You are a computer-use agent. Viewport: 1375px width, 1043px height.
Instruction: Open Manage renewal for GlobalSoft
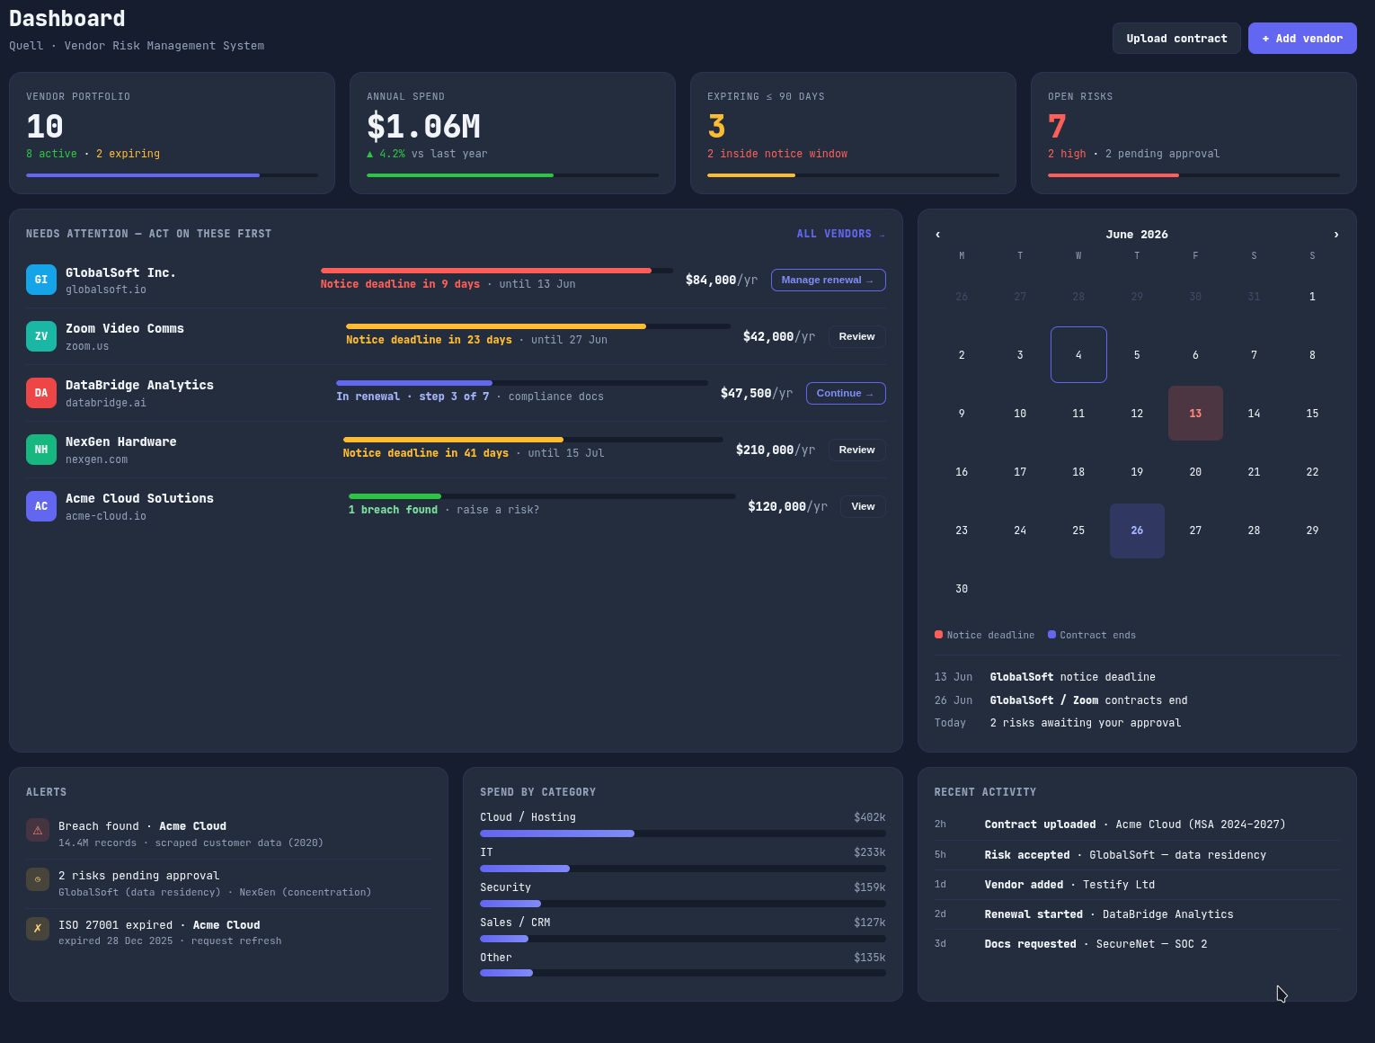click(x=828, y=280)
